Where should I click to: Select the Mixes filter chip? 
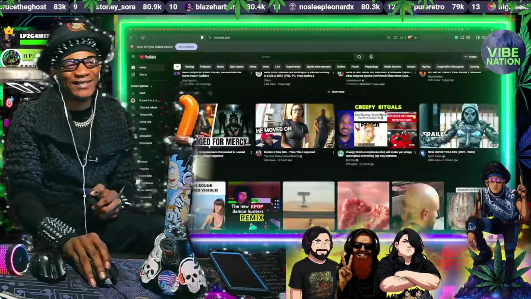(x=253, y=66)
